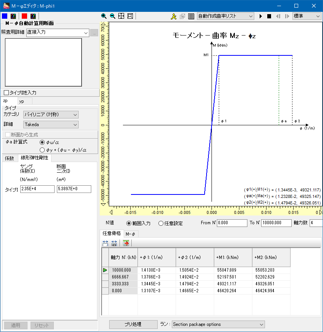
Task: Click the app icon in the title bar
Action: pyautogui.click(x=6, y=6)
